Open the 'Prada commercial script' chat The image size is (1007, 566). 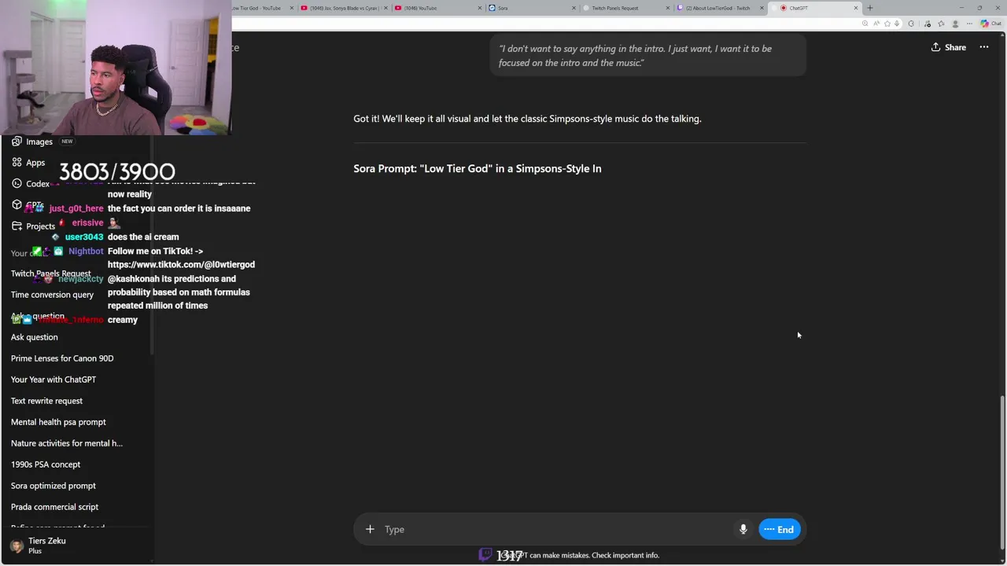[x=54, y=507]
